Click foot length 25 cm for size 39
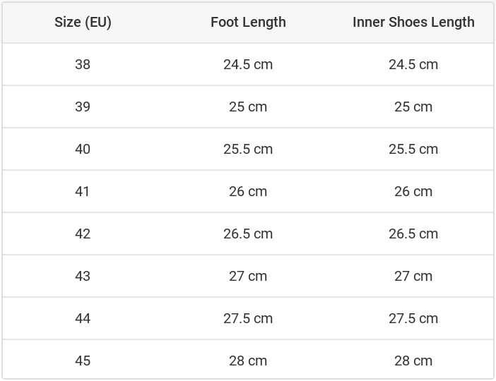Screen dimensions: 496x381 (x=248, y=107)
